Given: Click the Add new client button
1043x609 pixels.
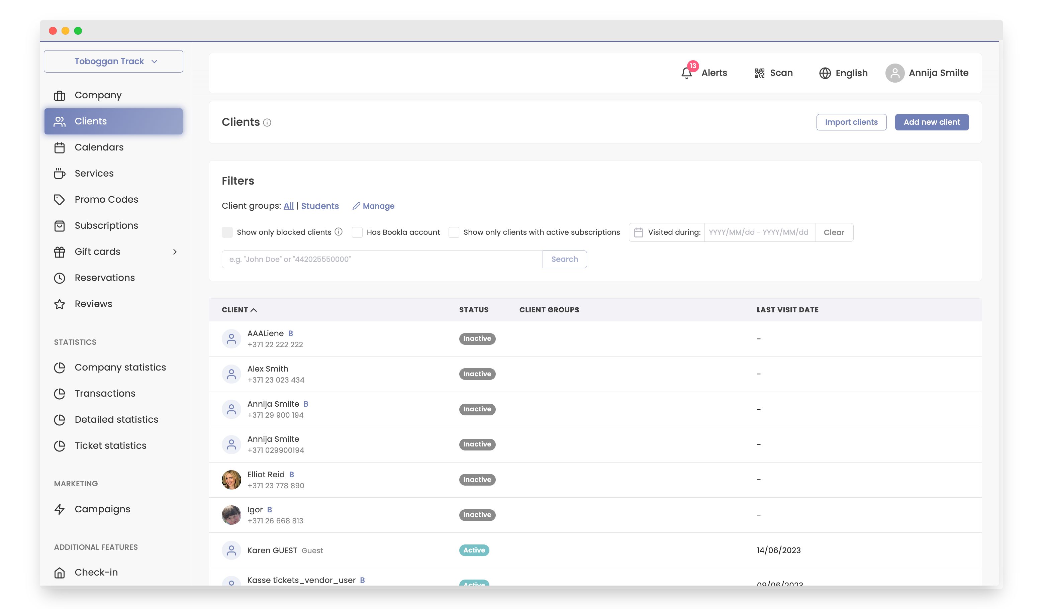Looking at the screenshot, I should 931,122.
